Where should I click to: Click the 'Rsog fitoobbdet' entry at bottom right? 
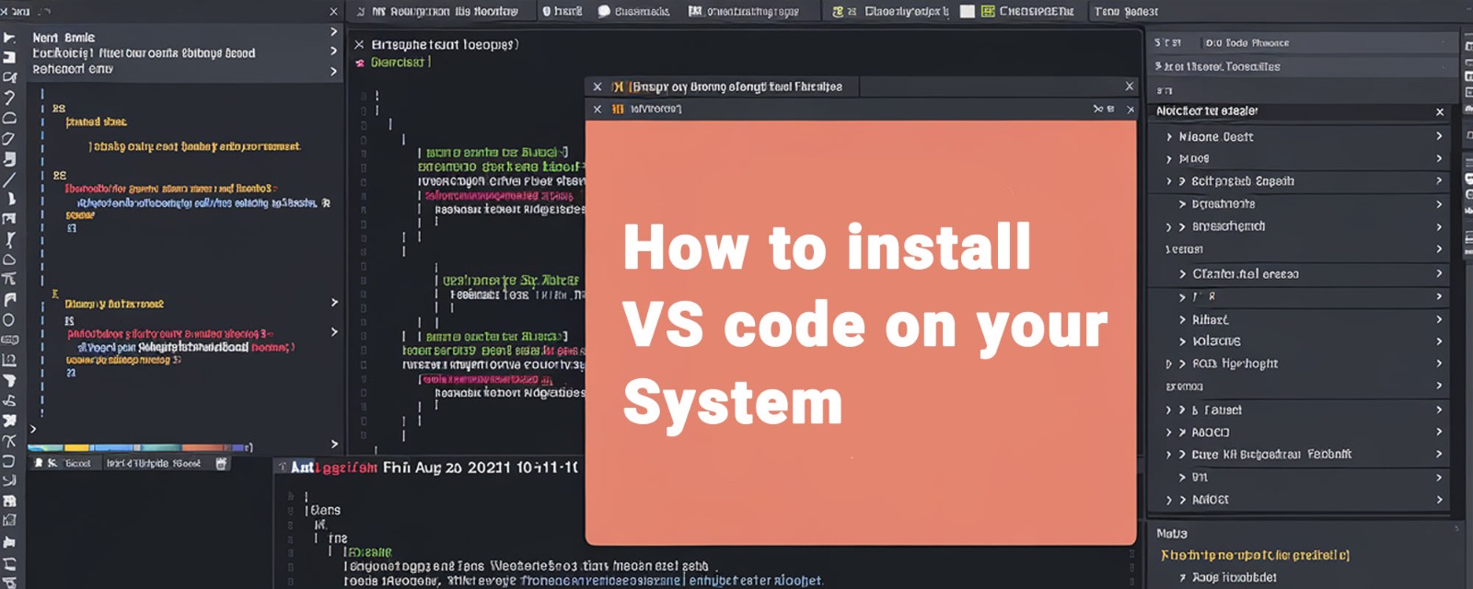[1235, 578]
